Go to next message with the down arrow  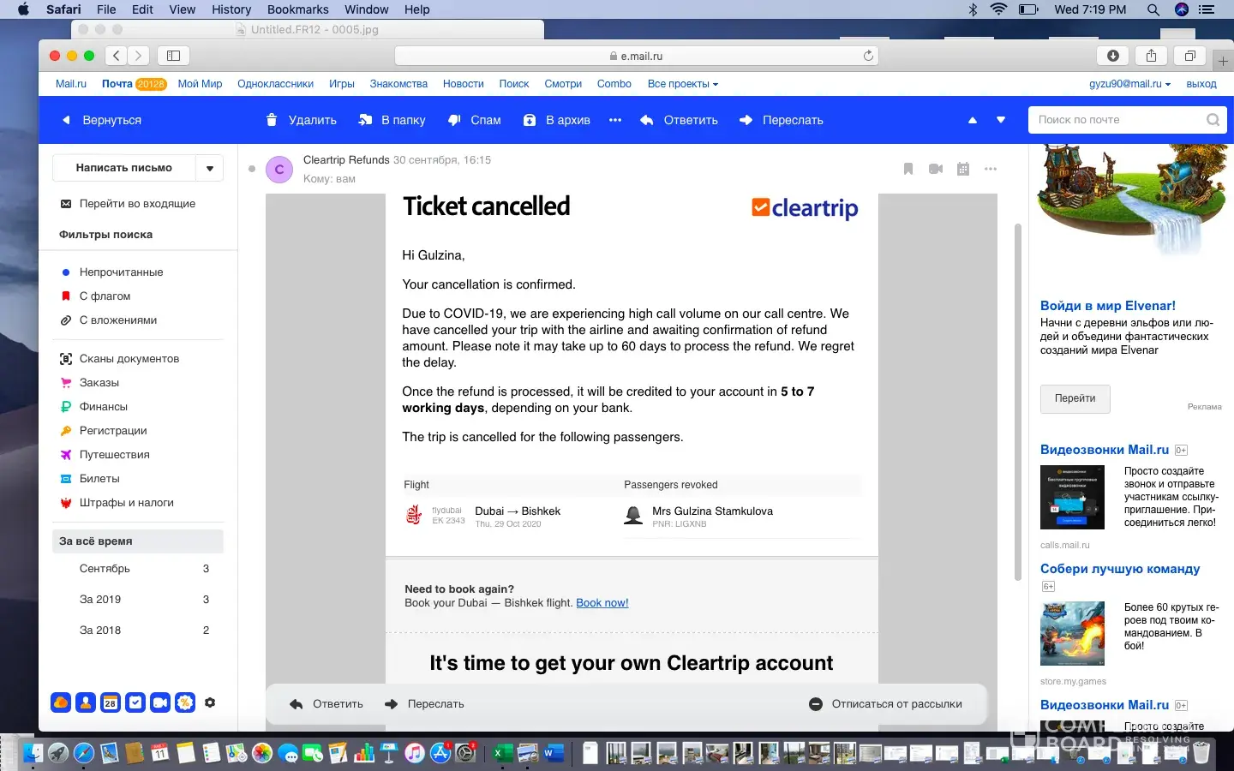pyautogui.click(x=1001, y=120)
